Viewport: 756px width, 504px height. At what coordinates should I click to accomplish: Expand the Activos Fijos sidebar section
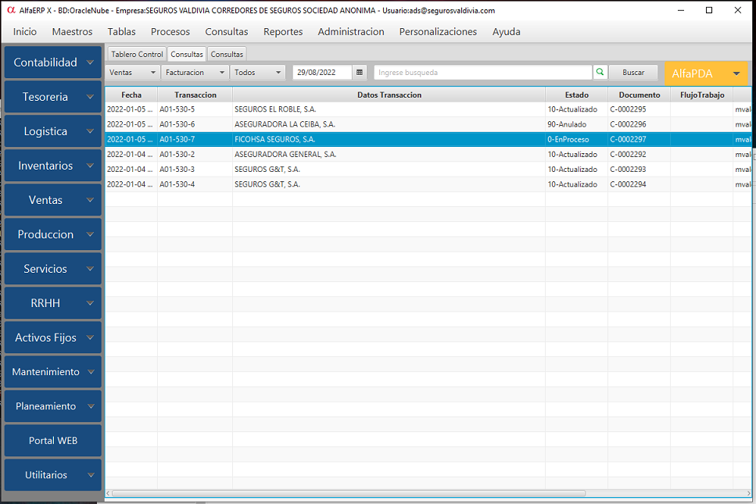52,338
